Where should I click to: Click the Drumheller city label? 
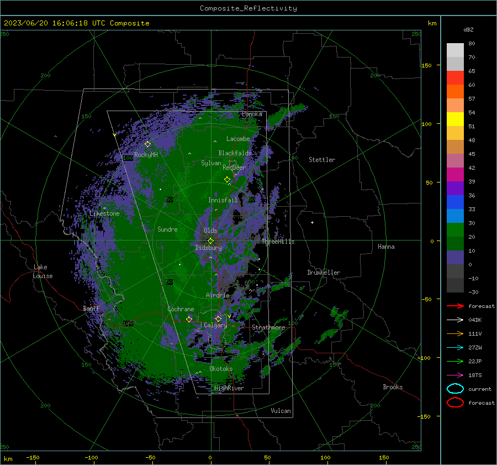pyautogui.click(x=324, y=273)
